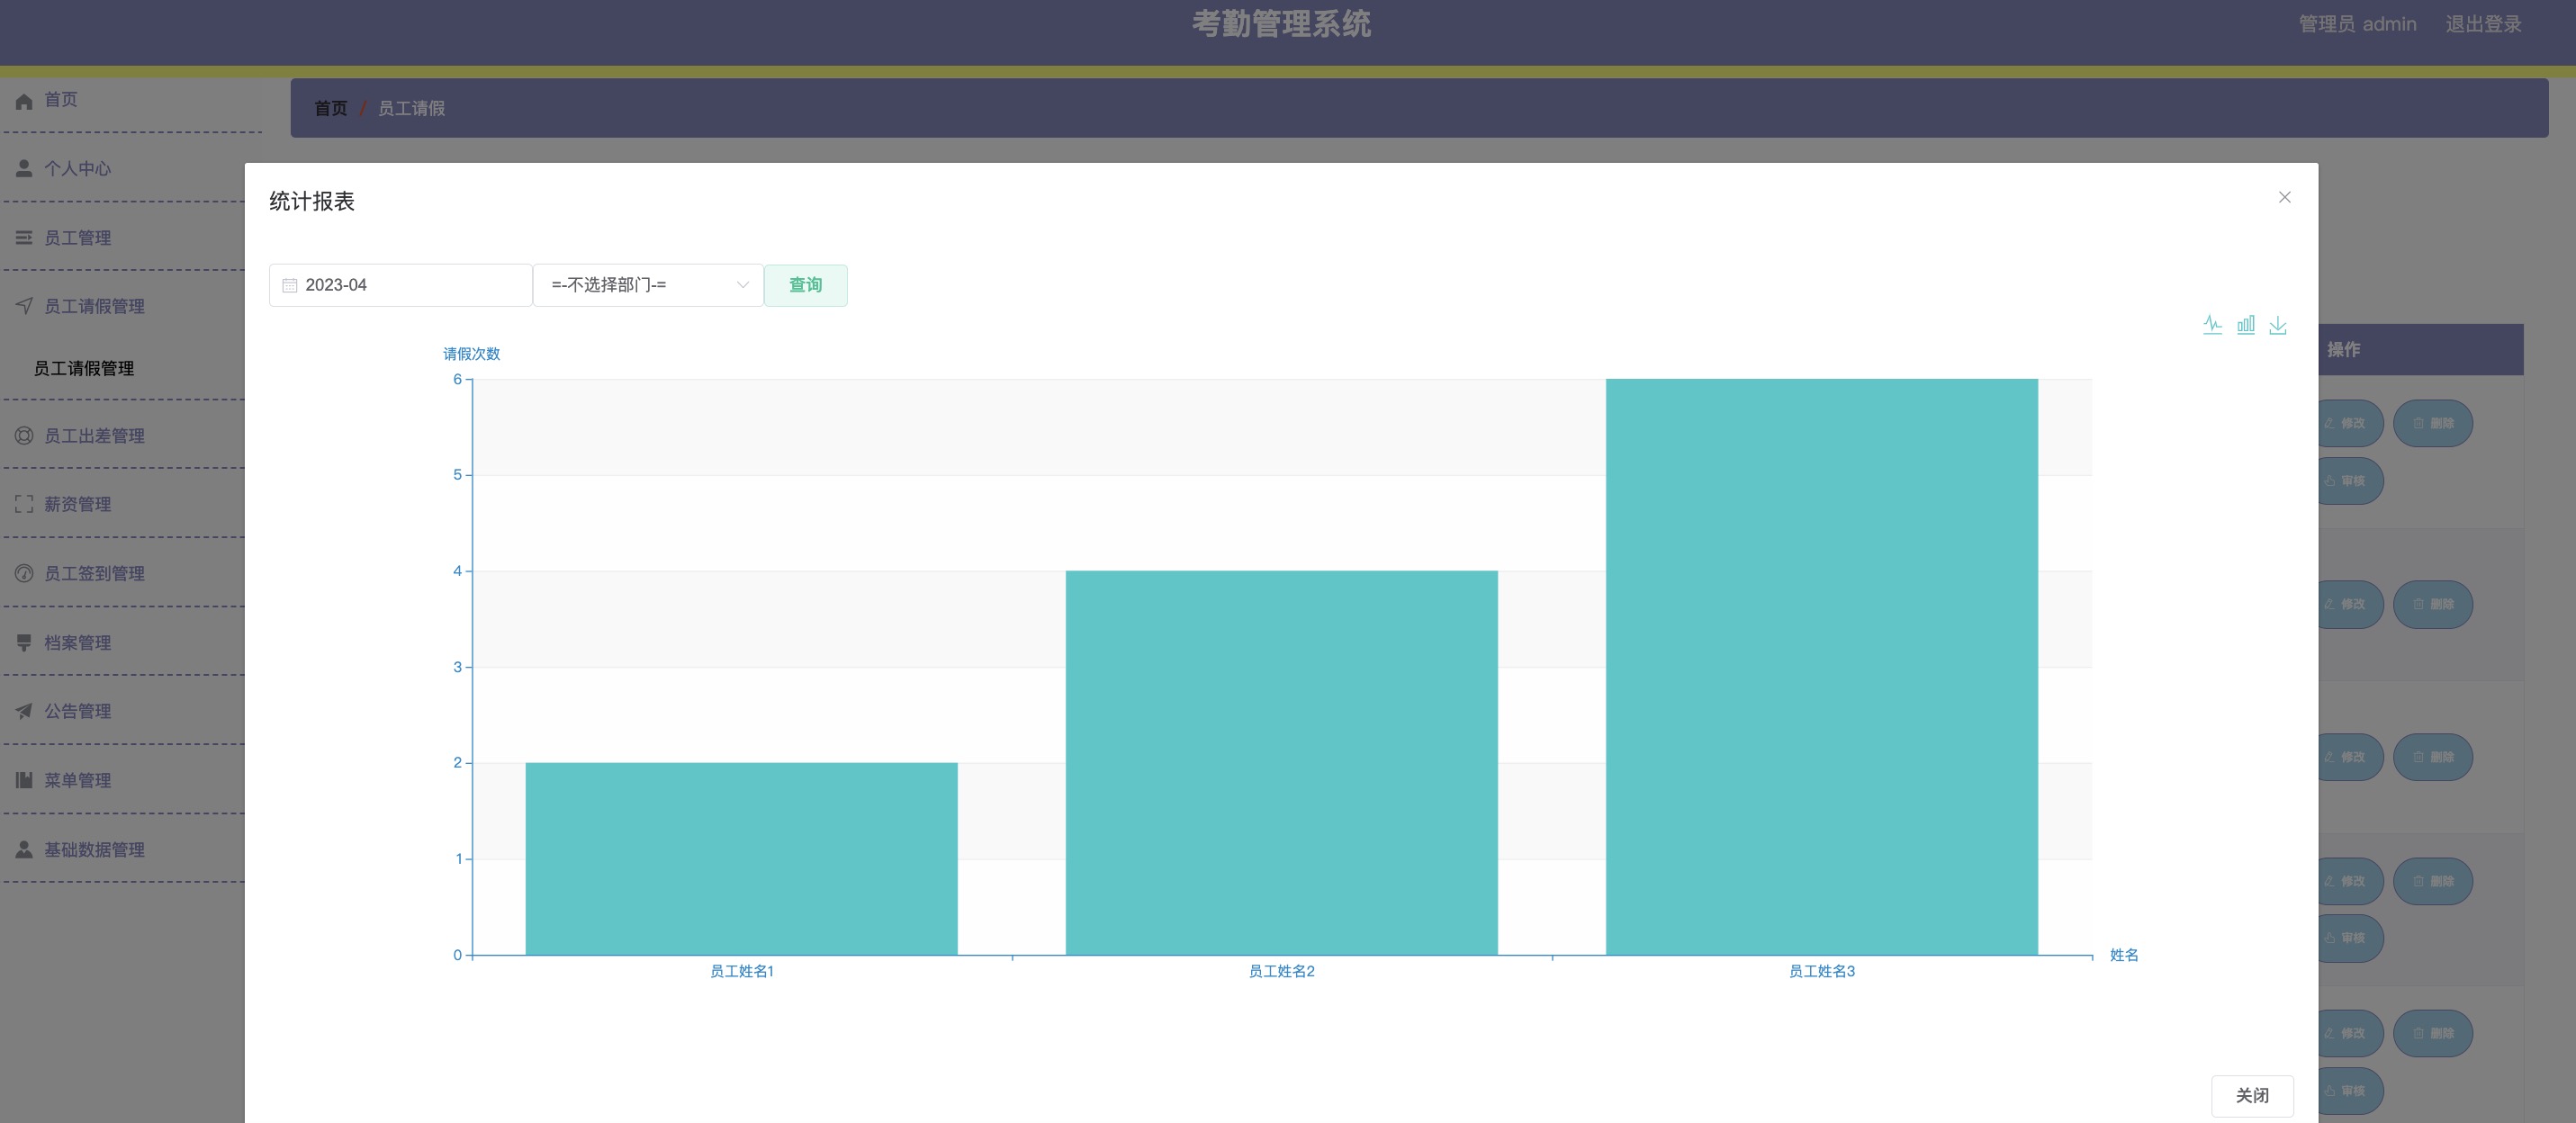Viewport: 2576px width, 1123px height.
Task: Click the 关闭 button
Action: tap(2252, 1095)
